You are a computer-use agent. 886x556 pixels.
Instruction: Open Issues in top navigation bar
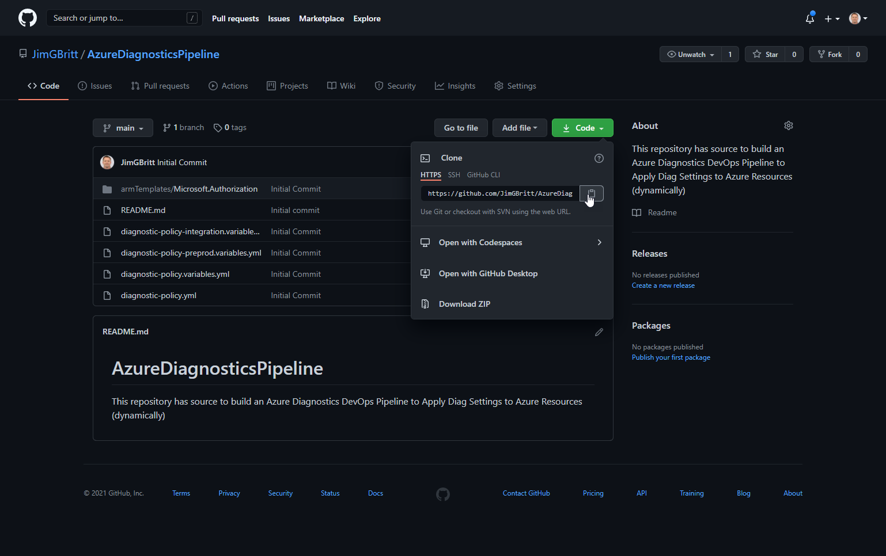279,18
